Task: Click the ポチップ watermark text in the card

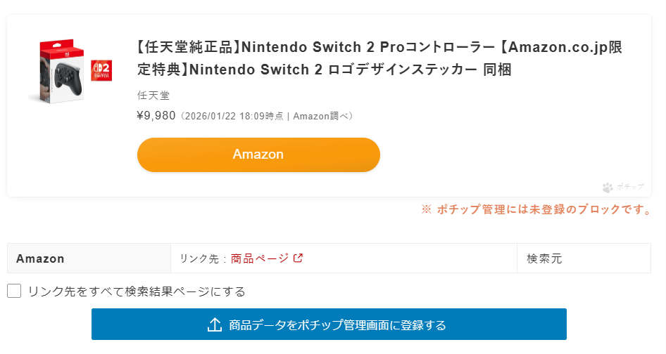Action: pos(630,188)
